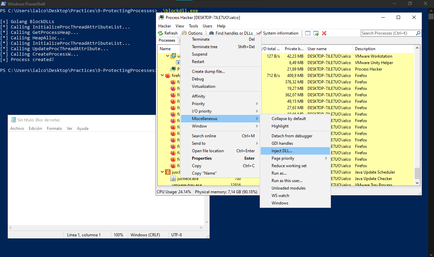Click Physical memory: 7,14 GB status text
Viewport: 434px width, 257px height.
click(x=226, y=192)
